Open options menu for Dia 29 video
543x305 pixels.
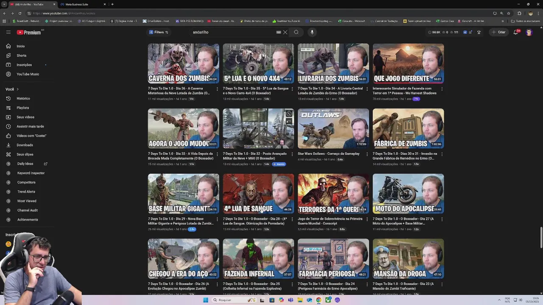[x=217, y=219]
